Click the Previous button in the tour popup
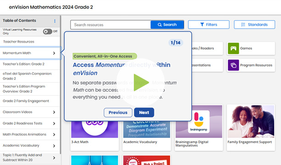This screenshot has width=281, height=165. pyautogui.click(x=118, y=112)
